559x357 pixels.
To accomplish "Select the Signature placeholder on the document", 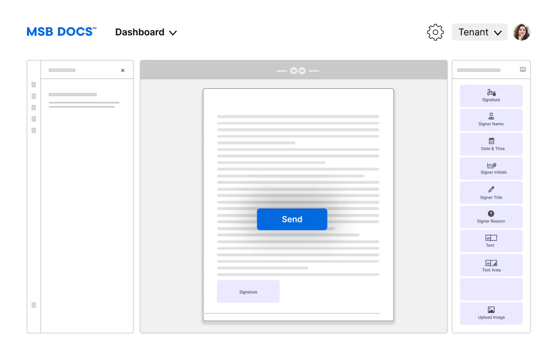I will click(x=248, y=292).
